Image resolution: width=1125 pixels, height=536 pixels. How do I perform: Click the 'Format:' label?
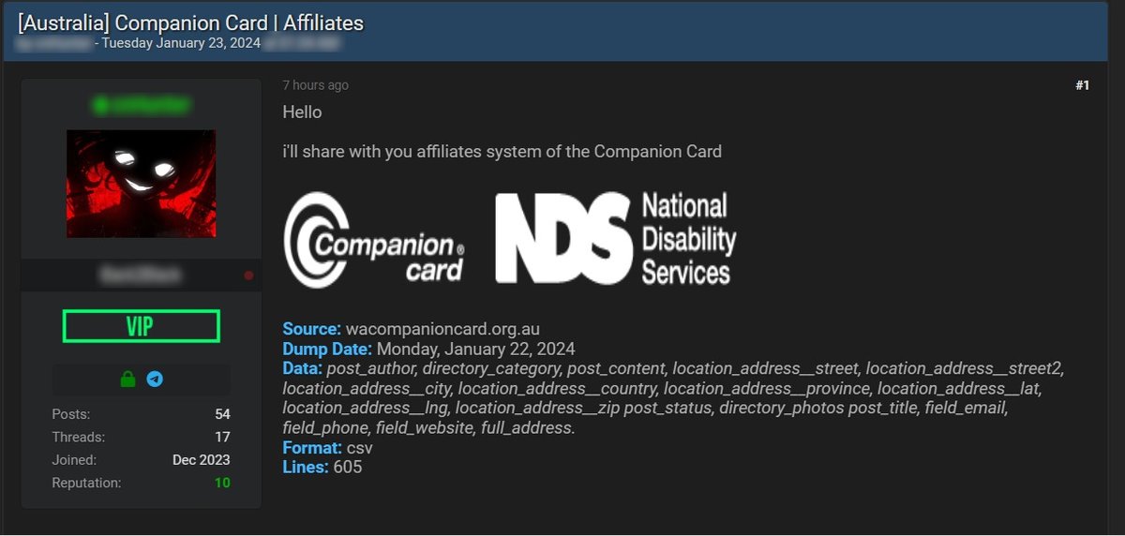[312, 448]
